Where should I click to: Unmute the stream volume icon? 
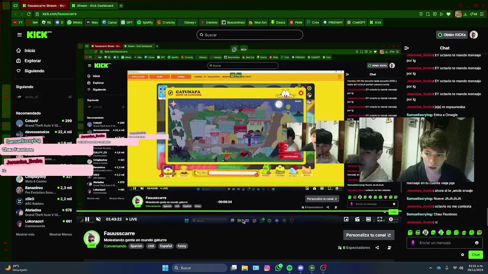coord(98,219)
